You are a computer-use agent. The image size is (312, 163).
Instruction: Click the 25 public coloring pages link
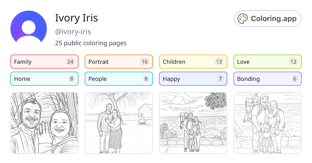pyautogui.click(x=90, y=43)
